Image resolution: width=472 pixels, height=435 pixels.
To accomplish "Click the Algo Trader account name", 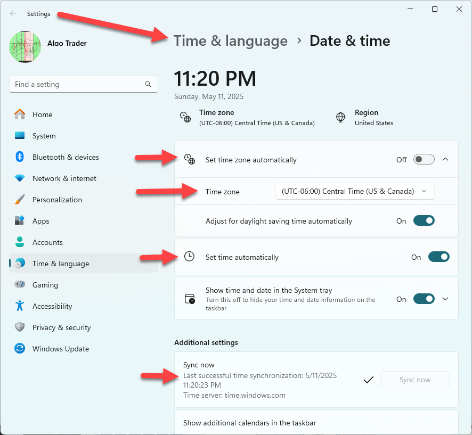I will (x=67, y=43).
